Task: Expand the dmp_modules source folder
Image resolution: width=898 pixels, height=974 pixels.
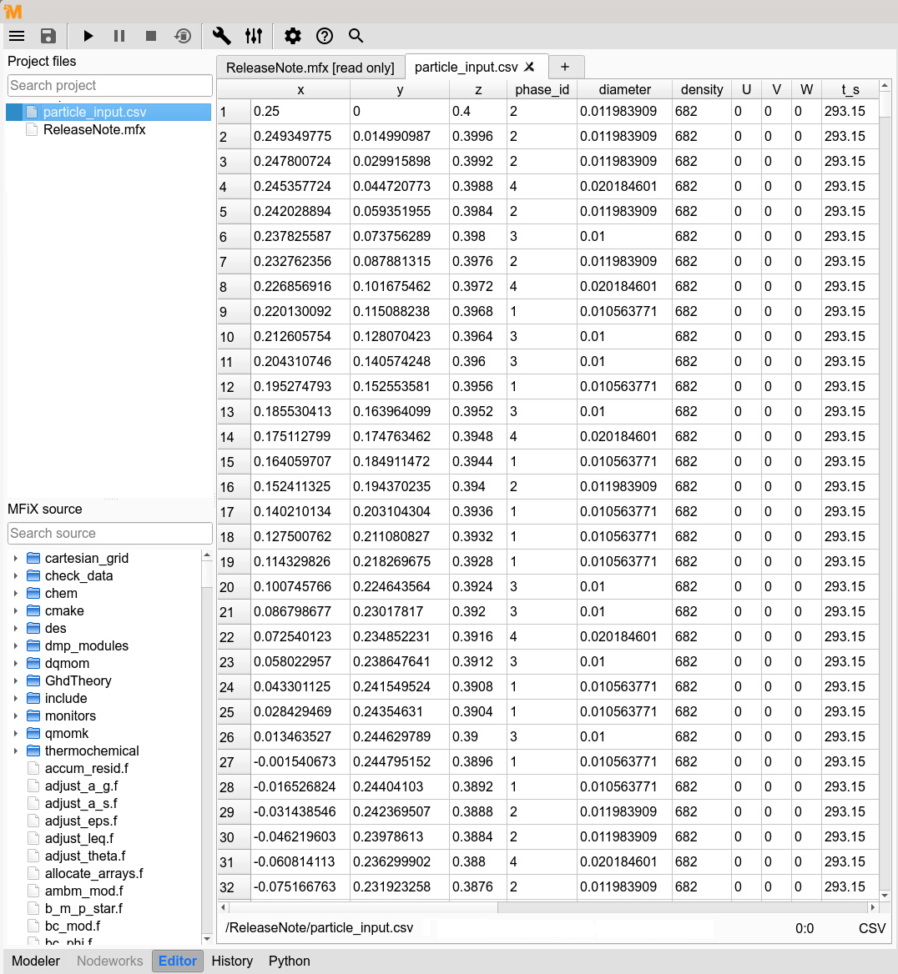Action: tap(16, 645)
